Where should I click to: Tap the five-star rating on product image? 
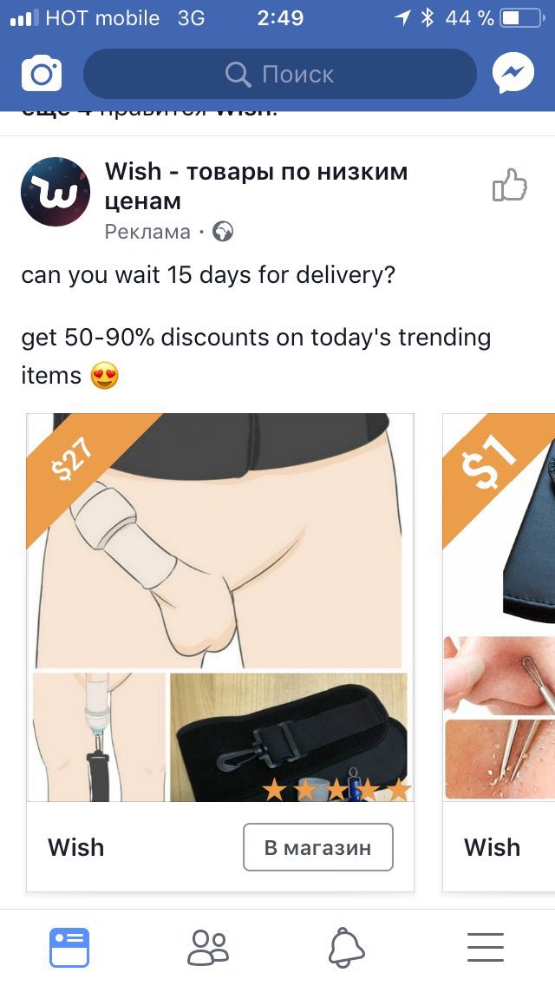pyautogui.click(x=336, y=789)
